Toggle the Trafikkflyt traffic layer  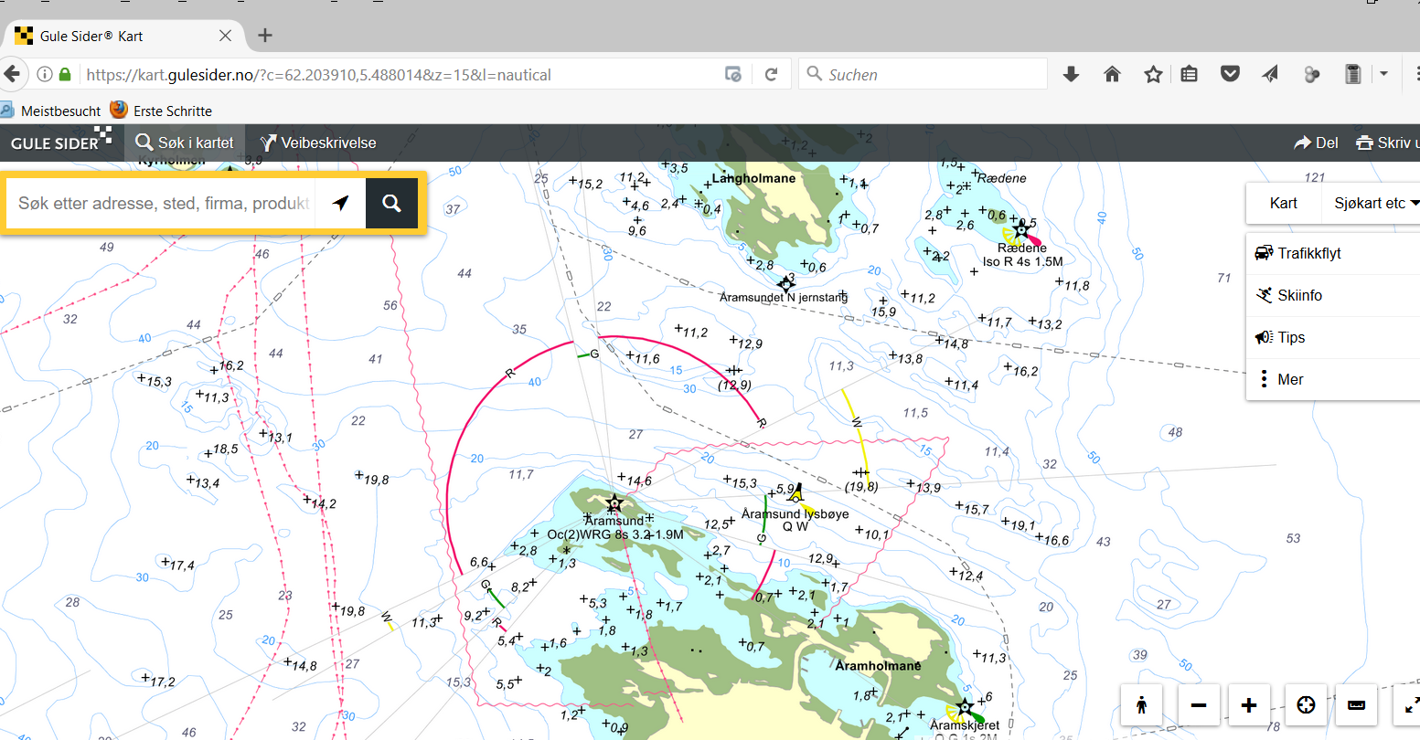click(1308, 253)
